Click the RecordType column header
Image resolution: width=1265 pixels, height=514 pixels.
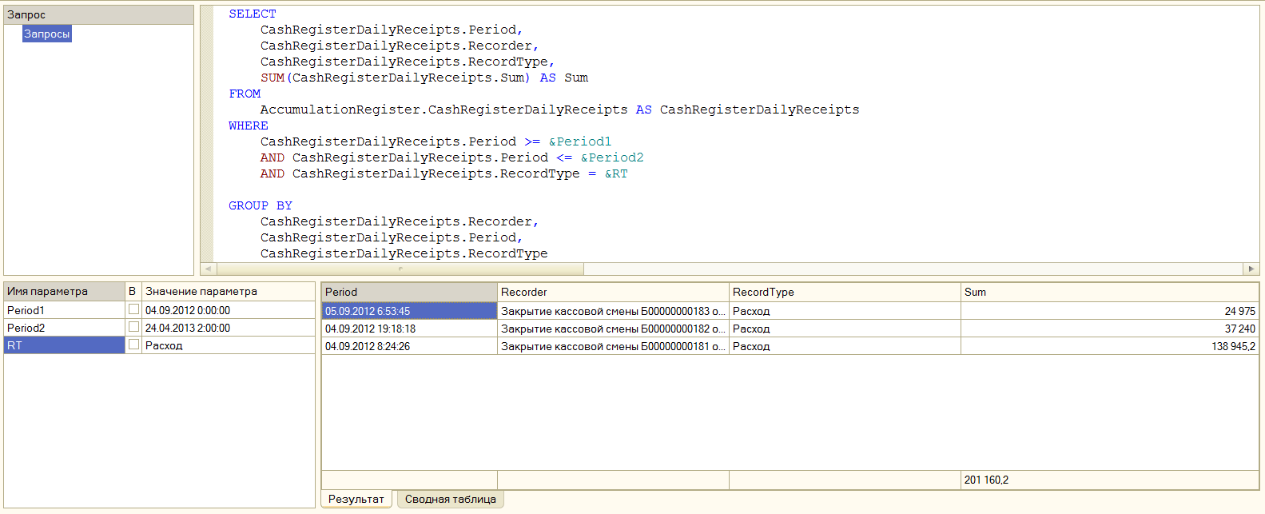click(x=844, y=292)
